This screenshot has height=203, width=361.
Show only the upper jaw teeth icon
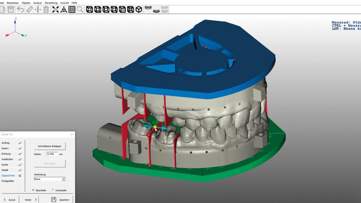pos(148,8)
